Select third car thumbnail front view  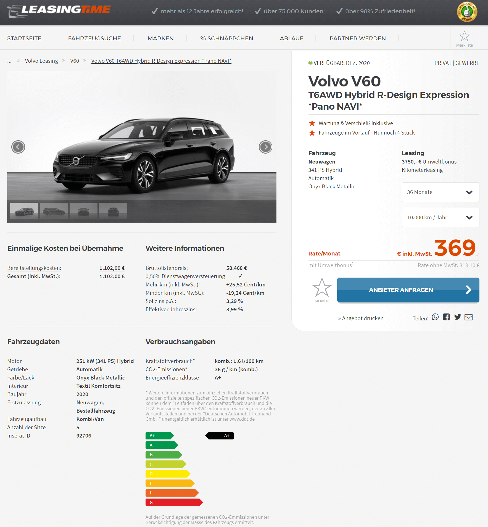click(83, 211)
